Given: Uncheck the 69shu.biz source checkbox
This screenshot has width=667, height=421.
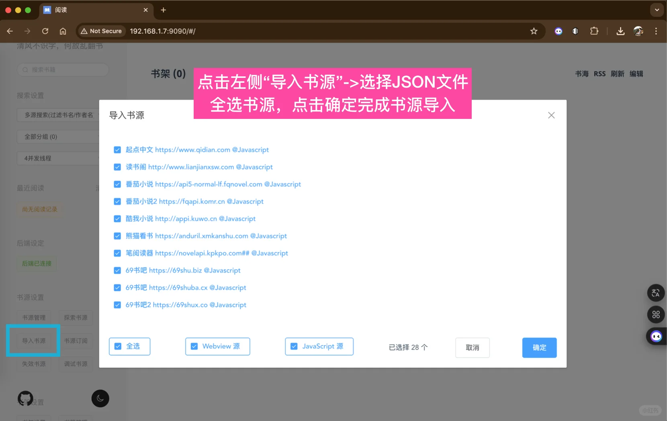Looking at the screenshot, I should coord(117,271).
